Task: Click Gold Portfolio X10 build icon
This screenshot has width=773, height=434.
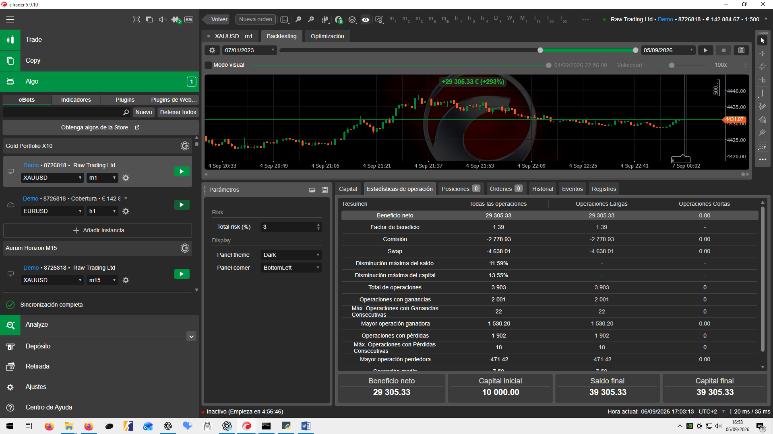Action: pos(185,146)
